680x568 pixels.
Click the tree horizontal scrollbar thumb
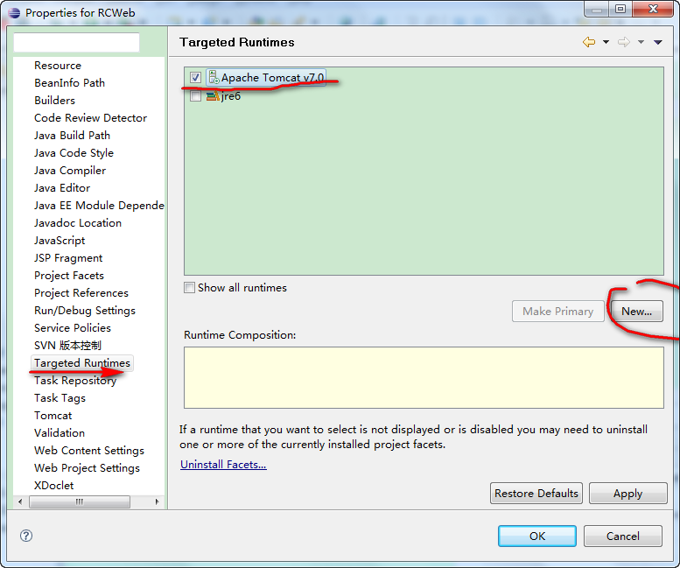click(x=80, y=501)
